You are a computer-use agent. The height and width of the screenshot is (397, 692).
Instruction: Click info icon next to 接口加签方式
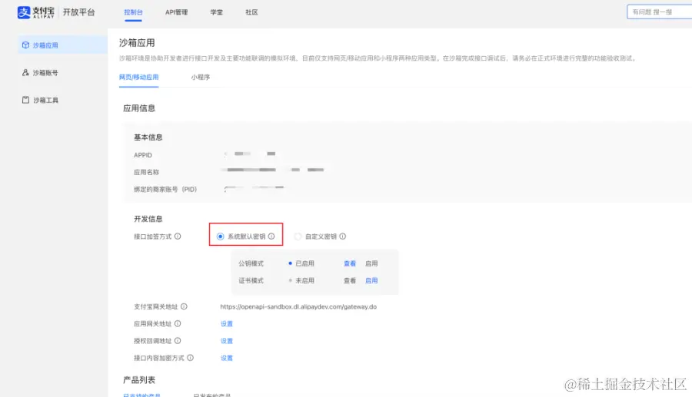178,237
